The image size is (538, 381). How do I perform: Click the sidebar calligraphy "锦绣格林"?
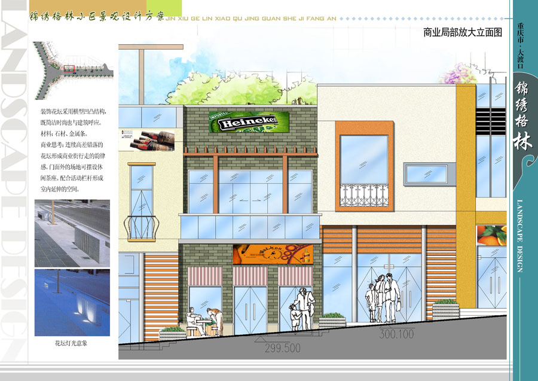coord(522,115)
